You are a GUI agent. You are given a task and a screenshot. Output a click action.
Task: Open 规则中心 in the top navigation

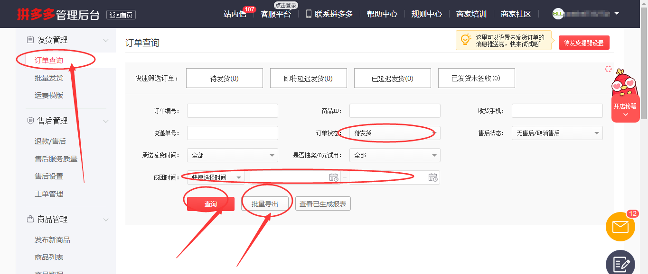[x=427, y=14]
